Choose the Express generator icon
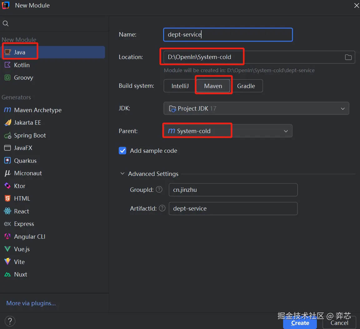Viewport: 360px width, 329px height. 7,224
